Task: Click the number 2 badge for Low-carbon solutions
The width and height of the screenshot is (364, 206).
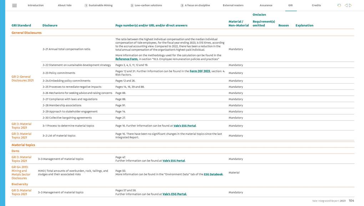Action: pos(132,5)
